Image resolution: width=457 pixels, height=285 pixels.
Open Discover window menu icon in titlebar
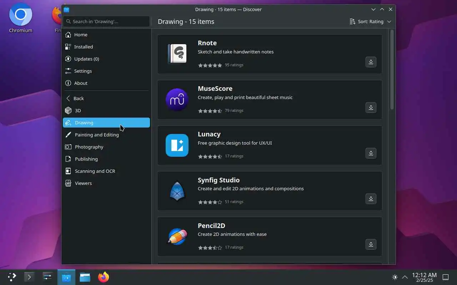[66, 10]
